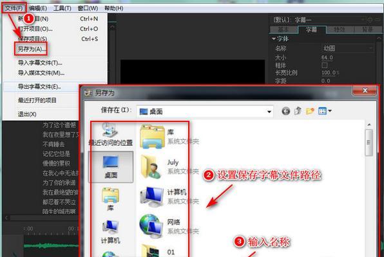Open the July user folder
This screenshot has width=384, height=257.
pos(169,166)
